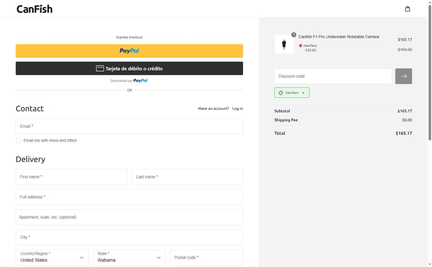This screenshot has height=267, width=432.
Task: Click the Apartment, suite, etc. field
Action: pos(129,217)
